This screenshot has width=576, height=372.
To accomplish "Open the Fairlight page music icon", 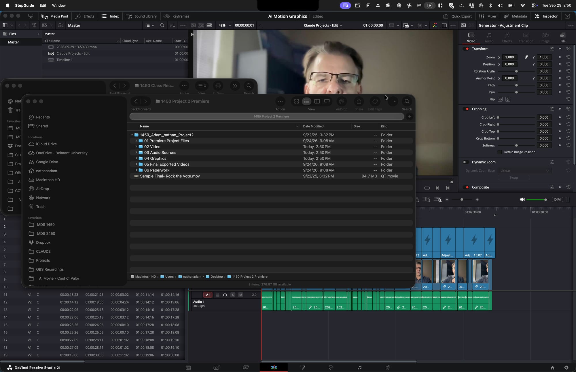I will click(x=359, y=367).
